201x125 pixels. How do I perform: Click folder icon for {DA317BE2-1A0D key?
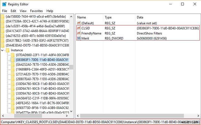[x=3, y=41]
